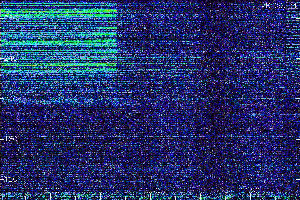The width and height of the screenshot is (300, 200).
Task: Click the 120 frequency axis label
Action: 11,179
